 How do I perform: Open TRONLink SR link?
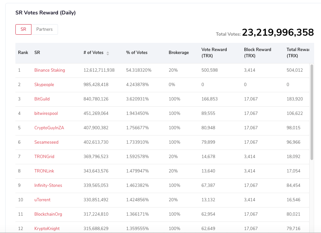point(44,171)
